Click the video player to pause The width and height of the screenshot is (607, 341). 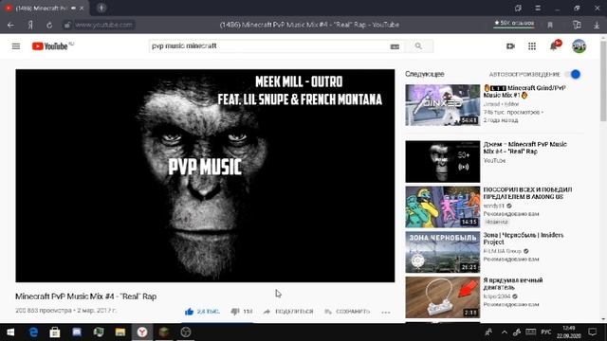205,175
